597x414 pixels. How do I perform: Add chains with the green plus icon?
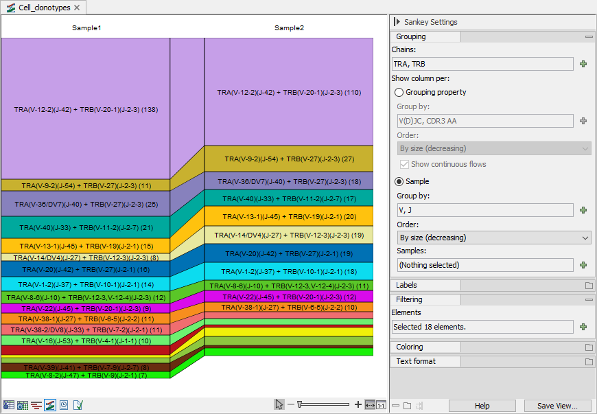tap(583, 64)
